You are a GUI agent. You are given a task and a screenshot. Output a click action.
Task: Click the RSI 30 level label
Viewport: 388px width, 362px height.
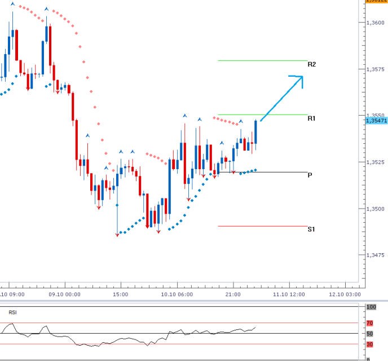[x=370, y=345]
